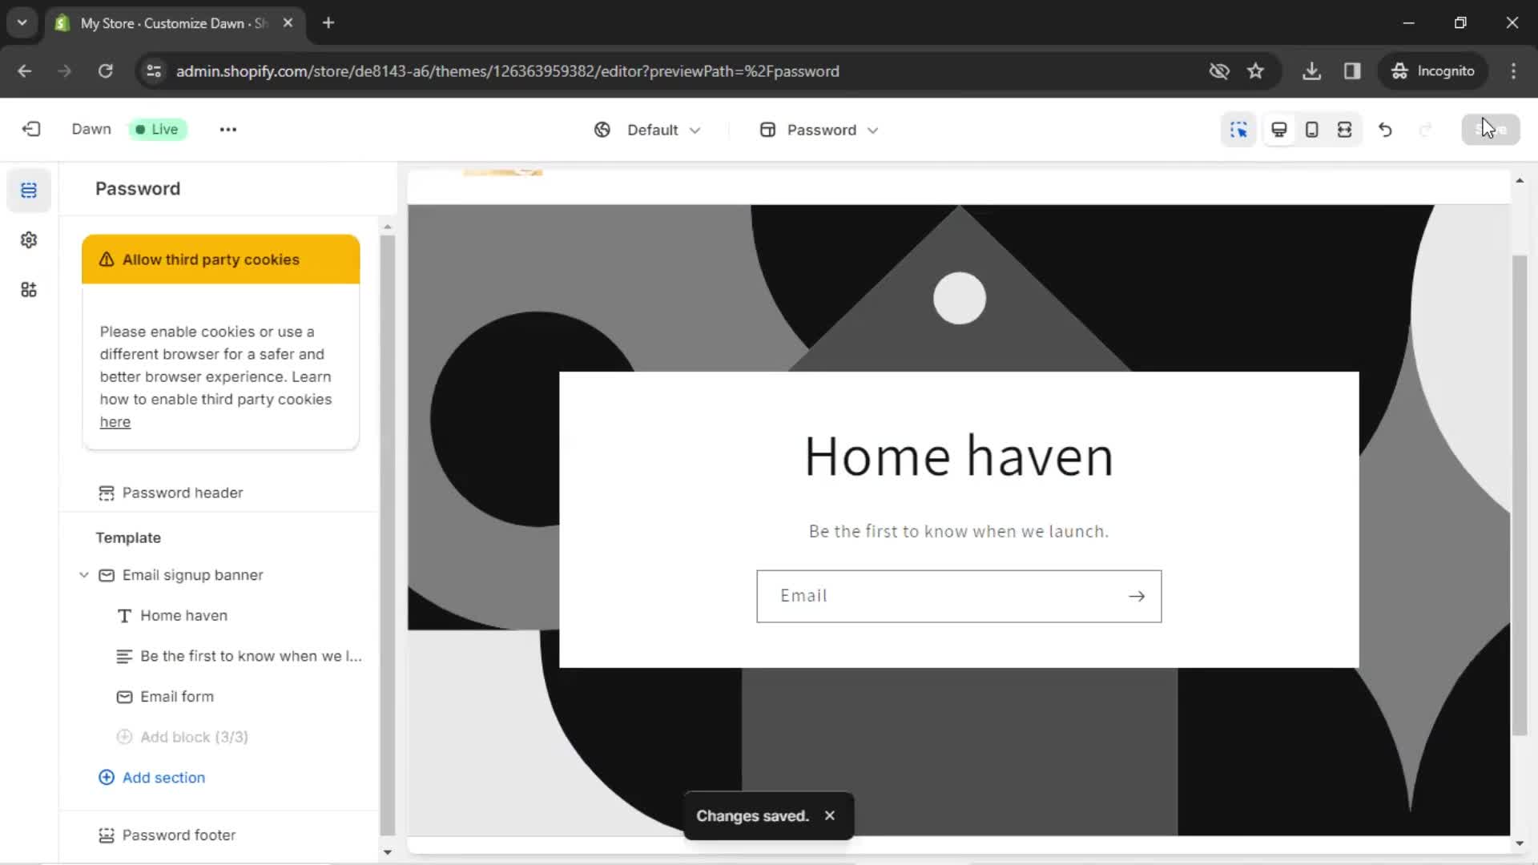Image resolution: width=1538 pixels, height=865 pixels.
Task: Toggle Live store status indicator
Action: point(155,128)
